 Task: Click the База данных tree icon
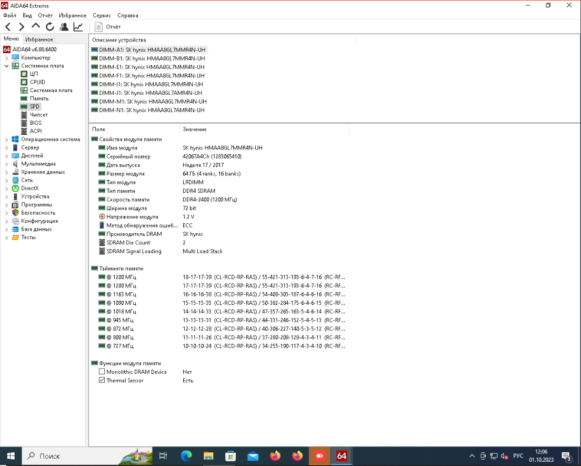click(15, 229)
